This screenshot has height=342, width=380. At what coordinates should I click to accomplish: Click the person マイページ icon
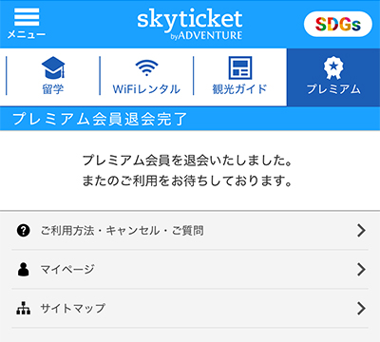[x=23, y=270]
